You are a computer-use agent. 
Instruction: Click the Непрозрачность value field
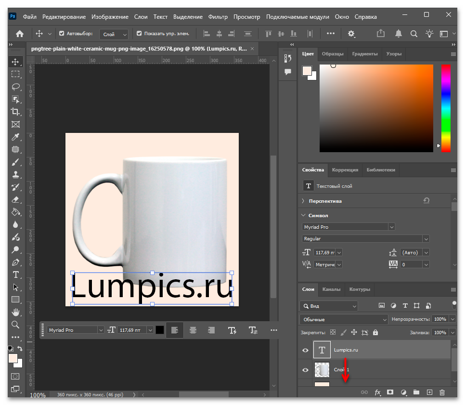click(x=440, y=319)
